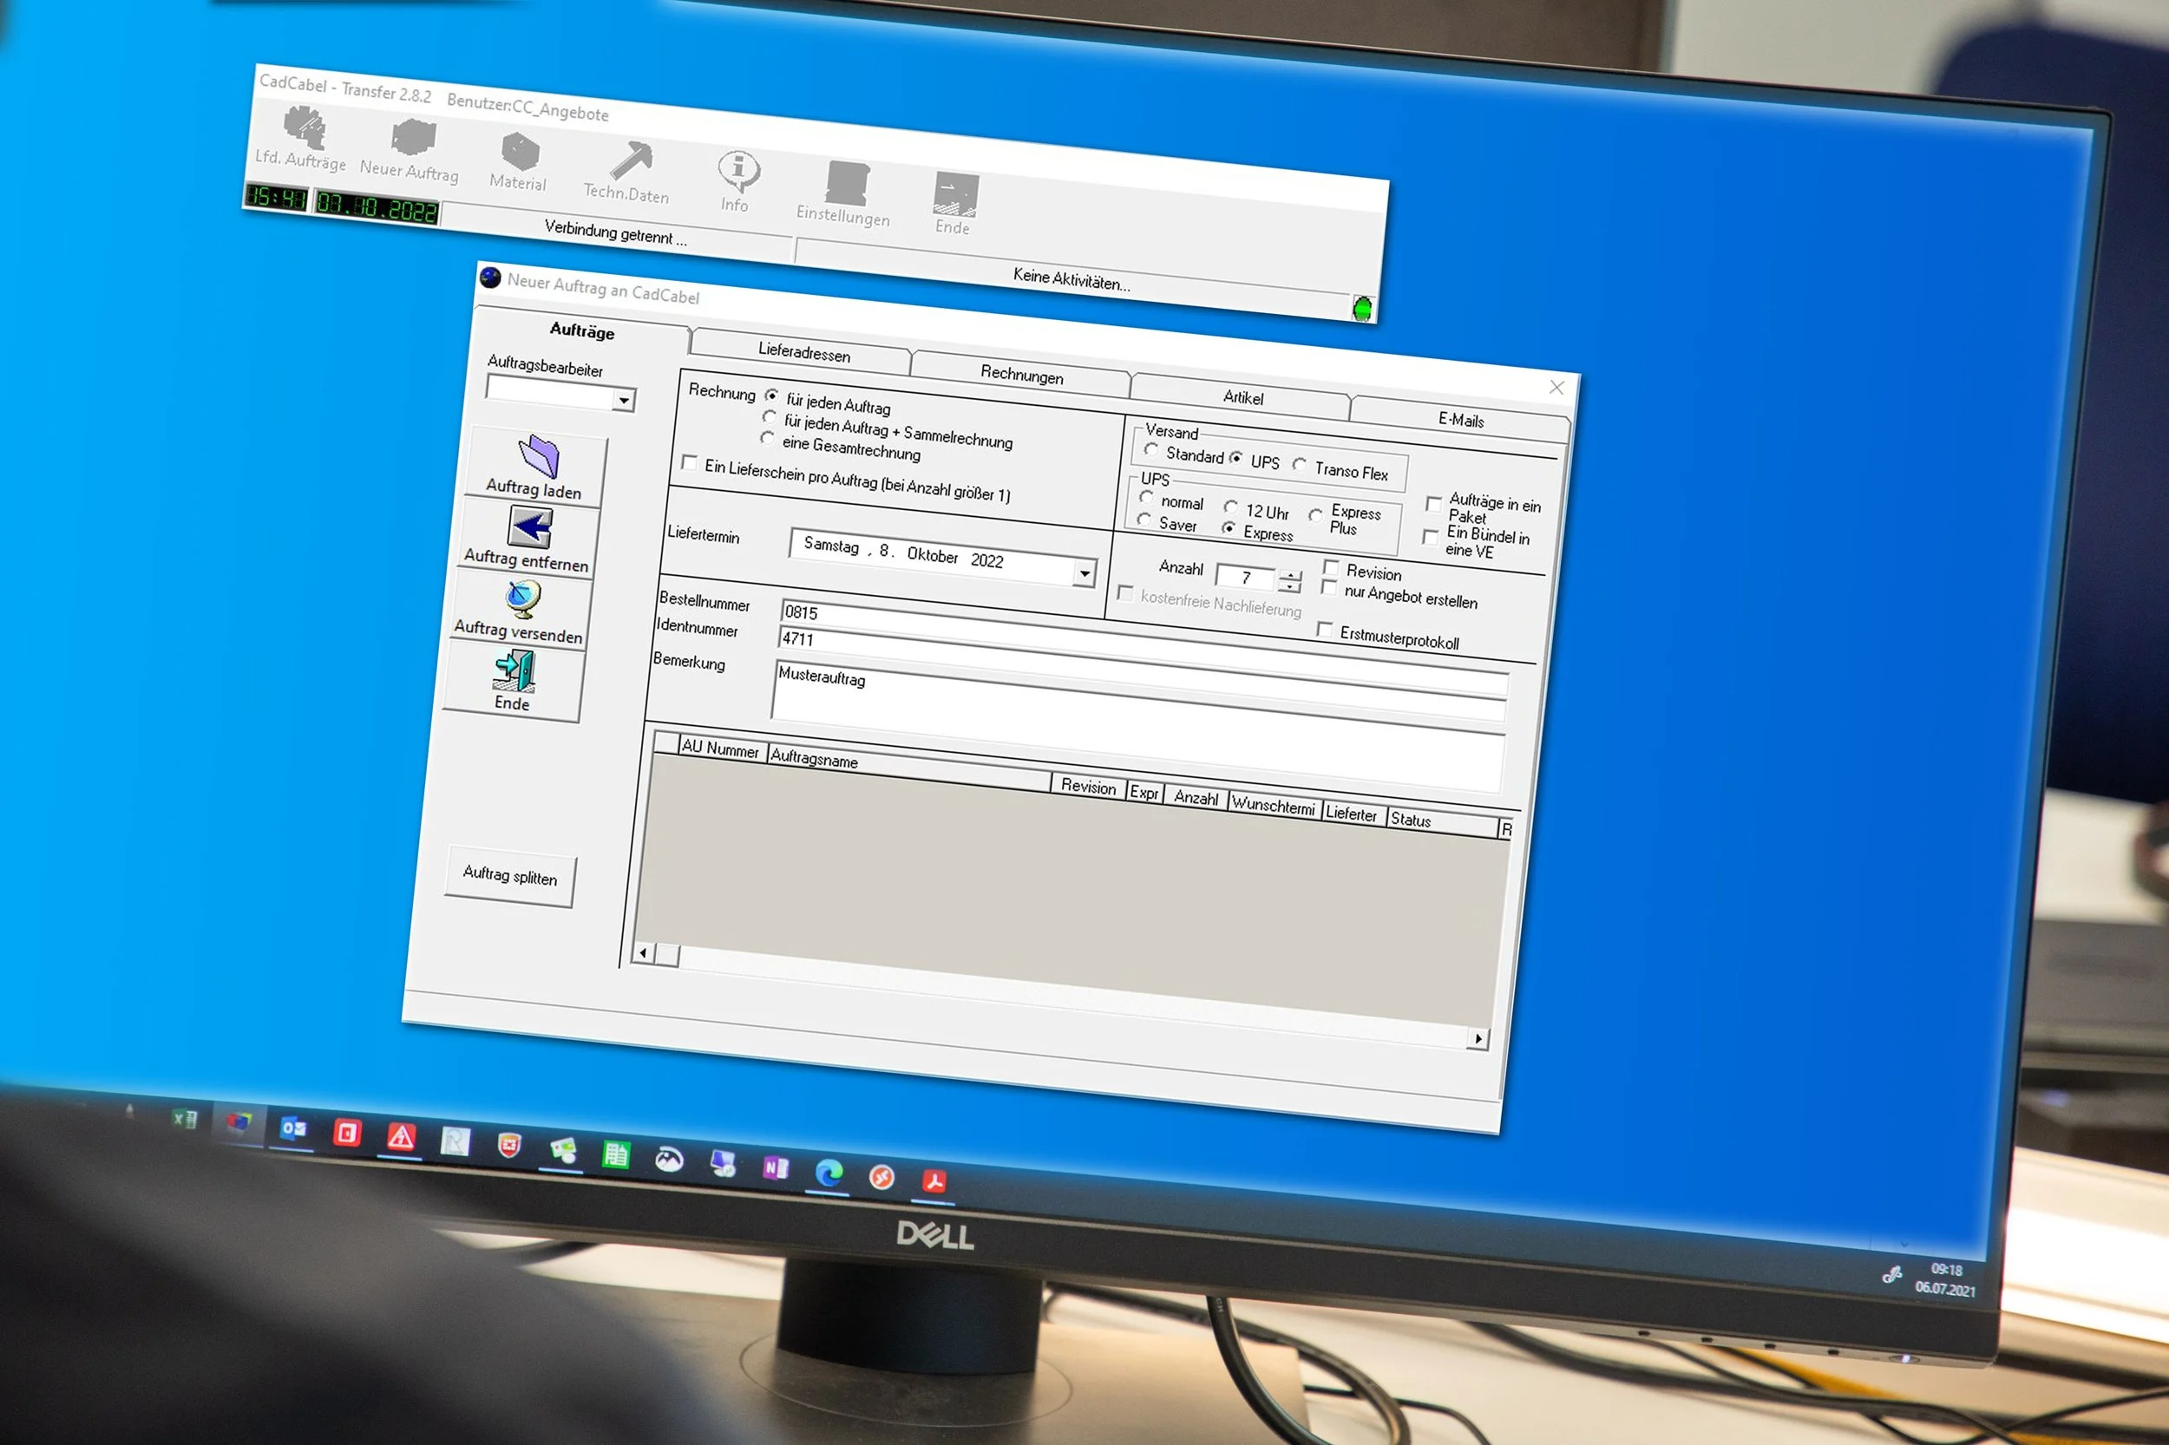
Task: Open Einstellungen in the Transfer toolbar
Action: (x=846, y=184)
